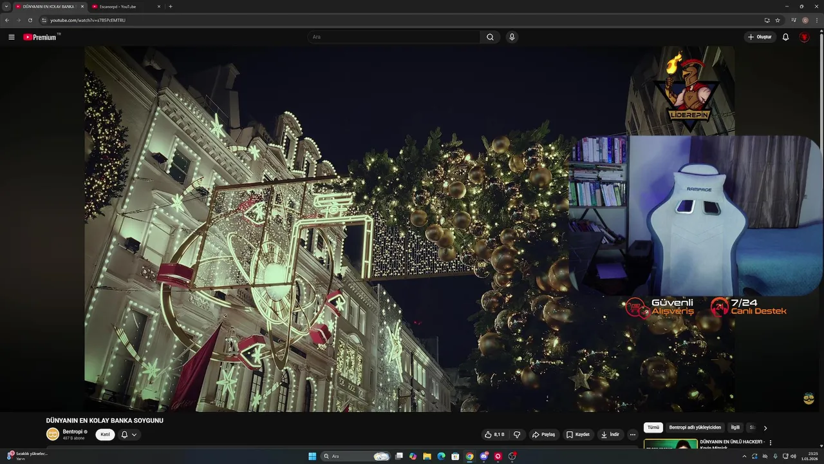This screenshot has width=824, height=464.
Task: Click the Windows taskbar search box
Action: [356, 456]
